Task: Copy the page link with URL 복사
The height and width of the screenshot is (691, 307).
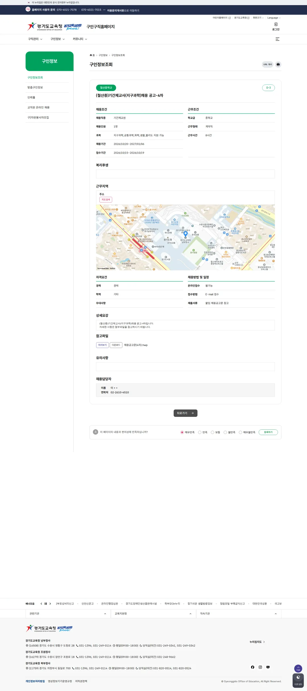Action: point(267,65)
